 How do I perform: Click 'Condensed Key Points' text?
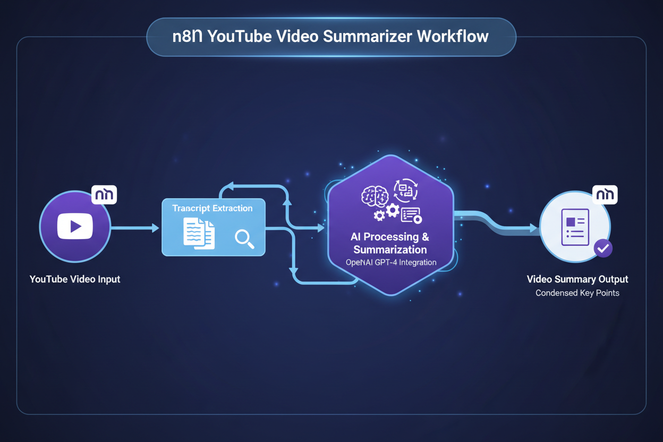[577, 293]
